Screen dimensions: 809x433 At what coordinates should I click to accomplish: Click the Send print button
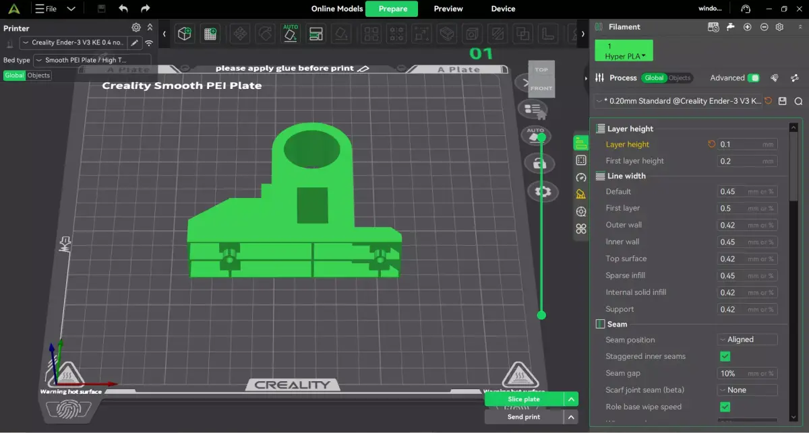(x=524, y=417)
